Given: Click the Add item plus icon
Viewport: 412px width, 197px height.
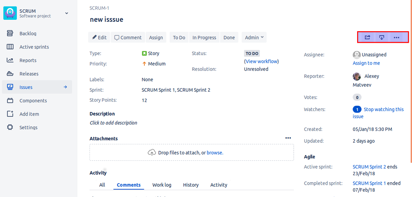Looking at the screenshot, I should pos(10,114).
